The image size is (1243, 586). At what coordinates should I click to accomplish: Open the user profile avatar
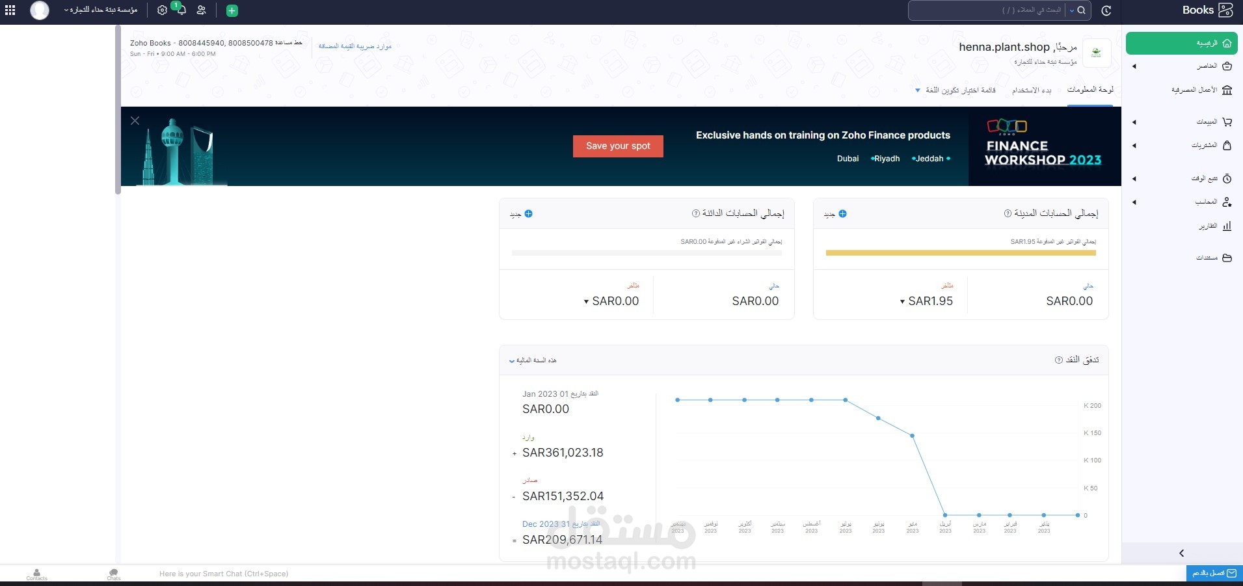click(40, 10)
